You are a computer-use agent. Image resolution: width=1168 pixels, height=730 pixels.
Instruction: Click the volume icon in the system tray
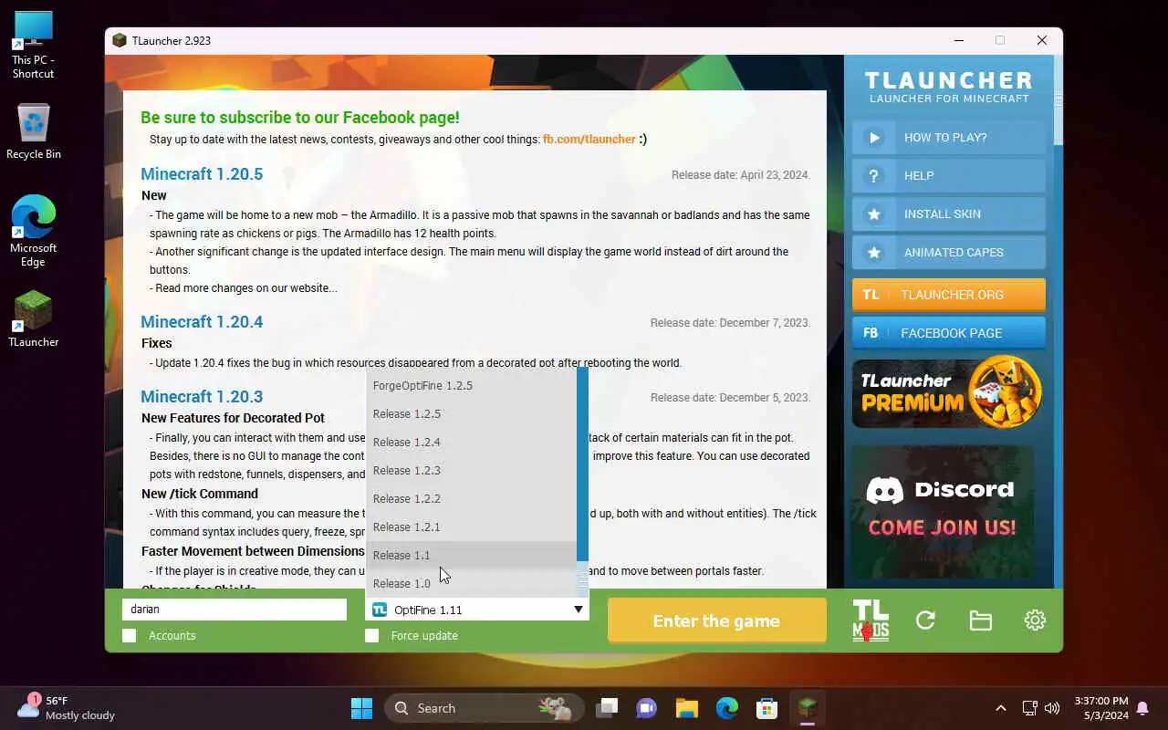click(x=1052, y=708)
